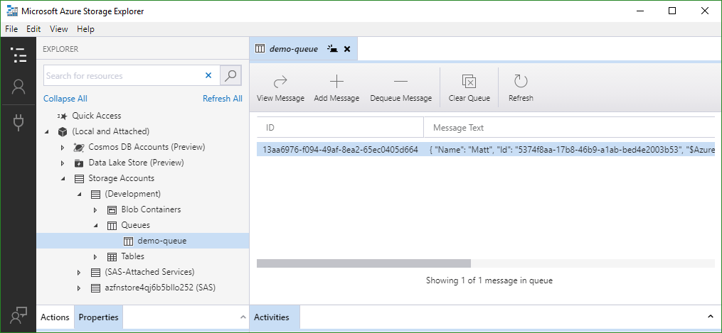Select message row 13aa6976-f094-49af-8ea2-65ec0405d664

(x=486, y=150)
